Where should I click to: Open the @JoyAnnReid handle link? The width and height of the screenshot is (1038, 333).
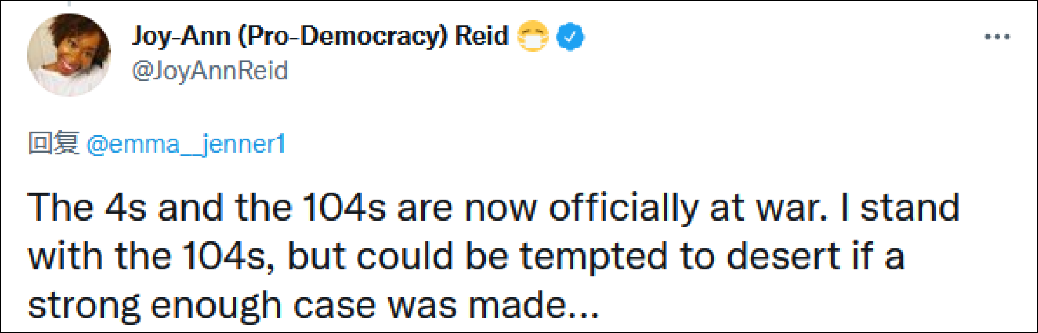tap(210, 71)
